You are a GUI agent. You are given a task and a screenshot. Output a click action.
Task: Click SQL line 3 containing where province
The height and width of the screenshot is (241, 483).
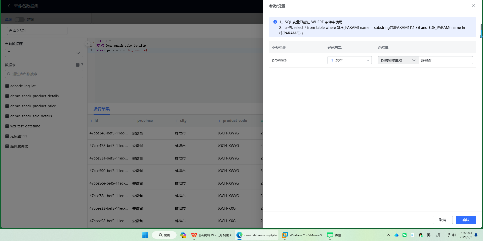[123, 50]
